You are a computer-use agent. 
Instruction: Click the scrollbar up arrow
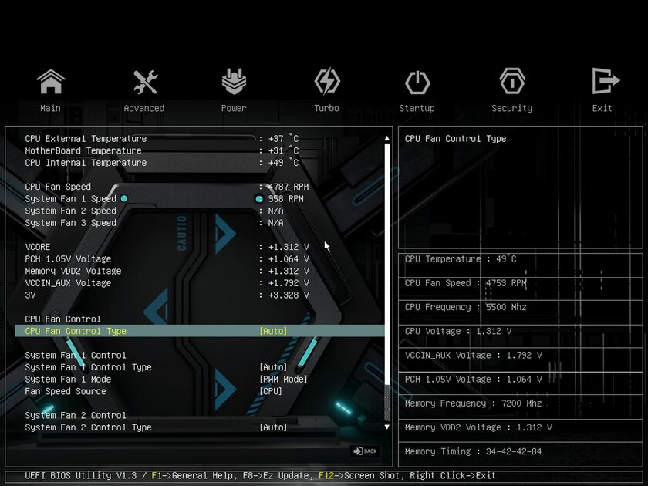click(x=387, y=138)
